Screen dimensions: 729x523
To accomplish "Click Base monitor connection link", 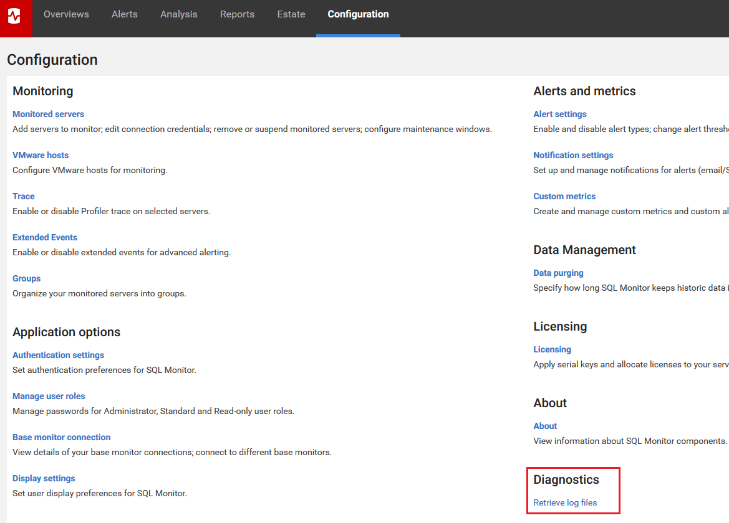I will (x=61, y=438).
